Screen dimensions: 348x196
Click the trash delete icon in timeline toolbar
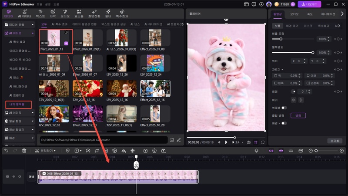tap(24, 151)
